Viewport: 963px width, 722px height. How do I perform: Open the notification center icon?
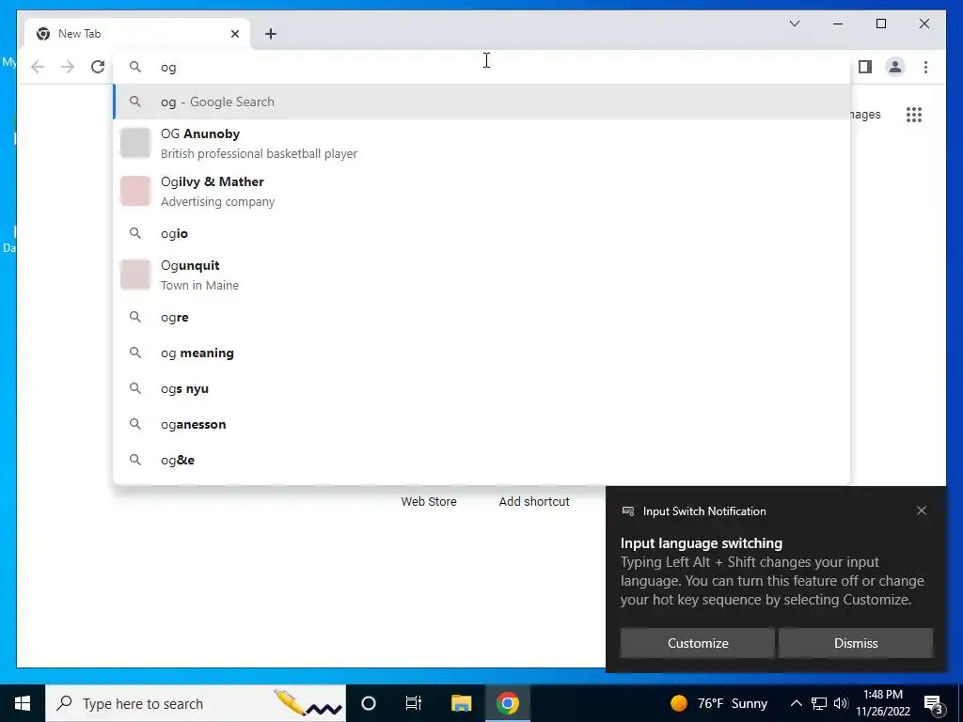point(934,703)
